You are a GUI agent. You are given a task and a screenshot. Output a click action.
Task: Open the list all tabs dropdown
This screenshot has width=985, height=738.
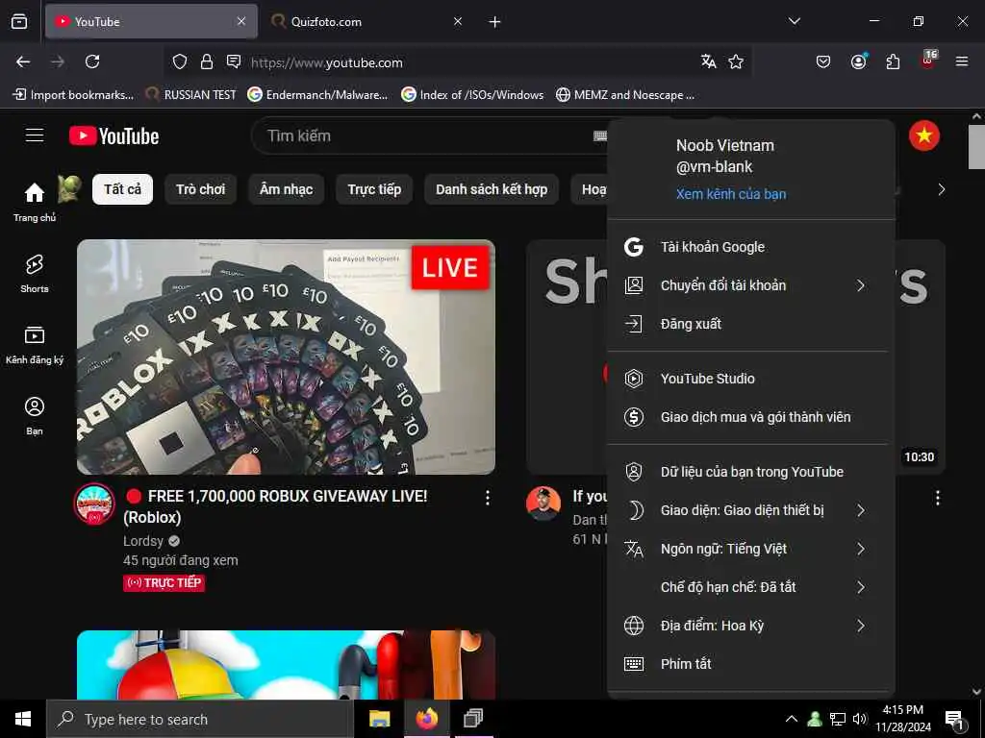coord(794,21)
